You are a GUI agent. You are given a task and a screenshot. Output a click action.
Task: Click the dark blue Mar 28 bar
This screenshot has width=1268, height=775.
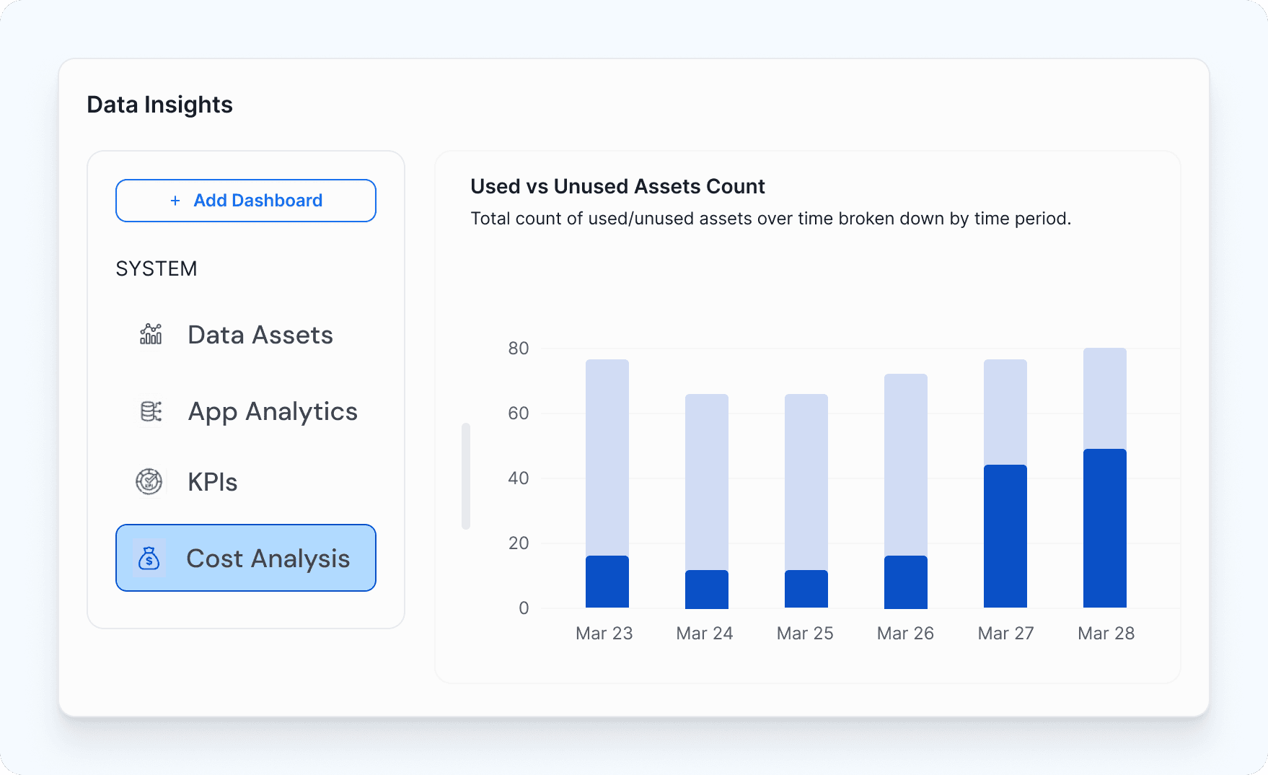1105,528
